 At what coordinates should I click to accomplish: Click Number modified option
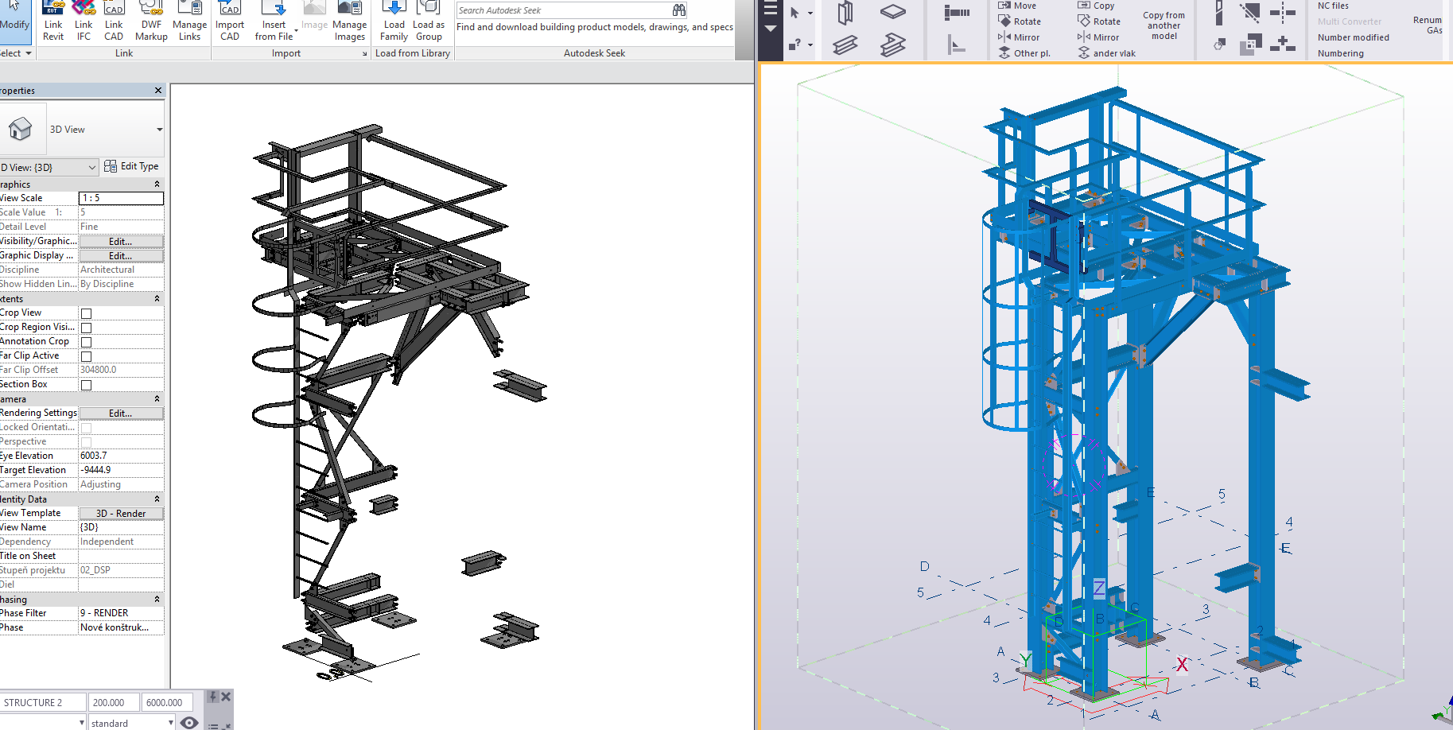(x=1353, y=37)
